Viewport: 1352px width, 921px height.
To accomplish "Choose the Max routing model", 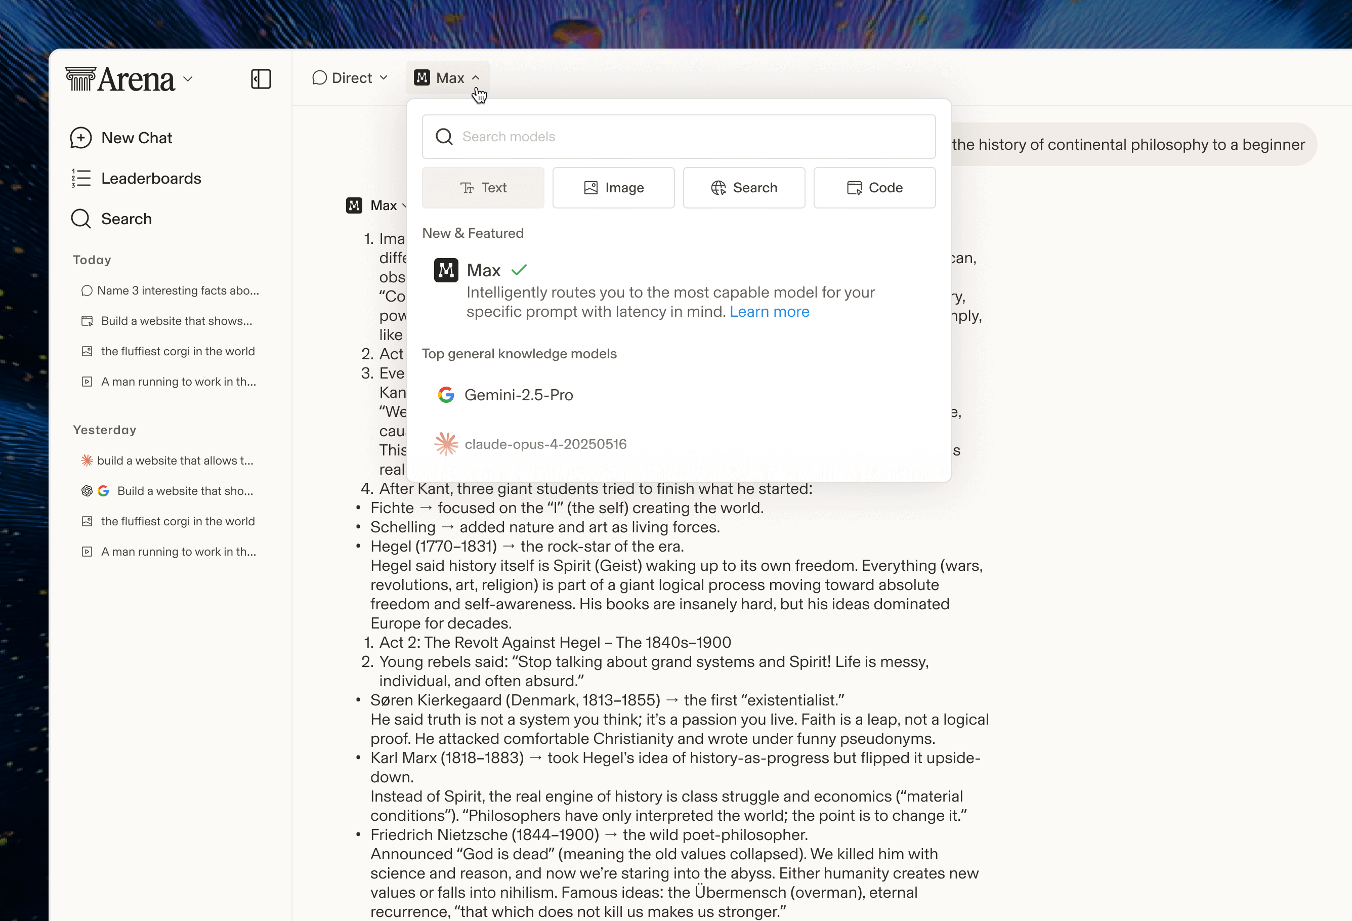I will tap(483, 271).
